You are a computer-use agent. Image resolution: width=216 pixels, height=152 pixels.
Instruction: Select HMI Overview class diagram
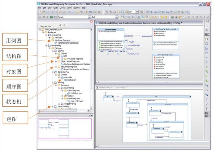pos(76,93)
